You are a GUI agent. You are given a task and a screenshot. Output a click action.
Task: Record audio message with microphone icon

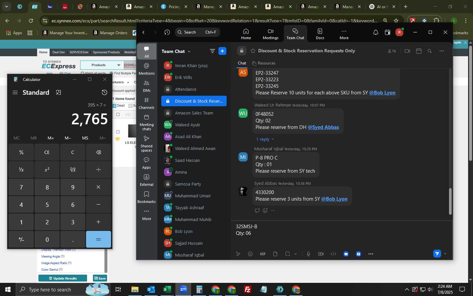[x=308, y=254]
